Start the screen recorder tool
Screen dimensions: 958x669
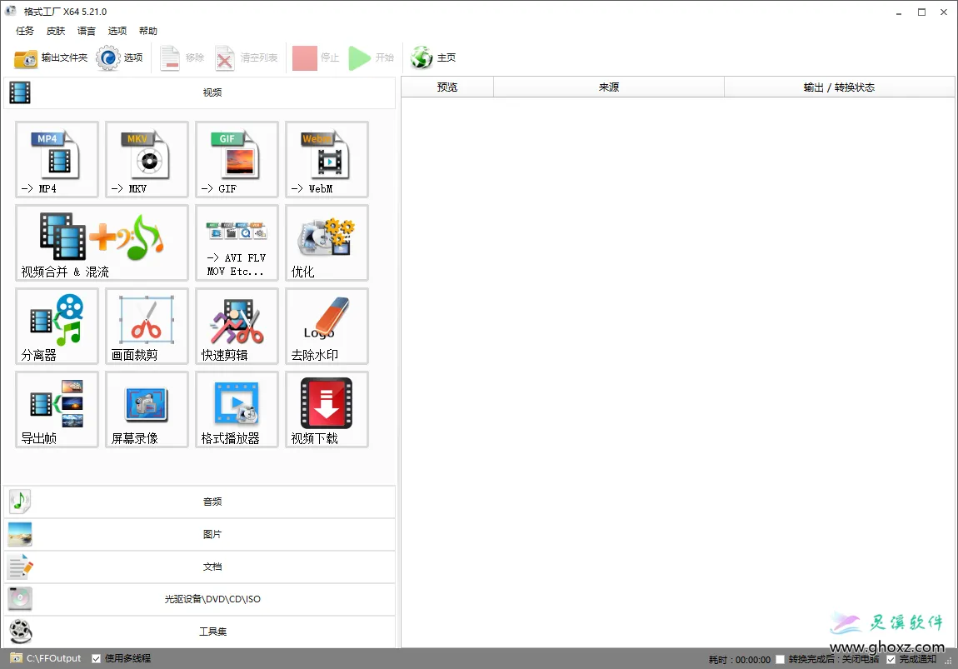tap(147, 409)
